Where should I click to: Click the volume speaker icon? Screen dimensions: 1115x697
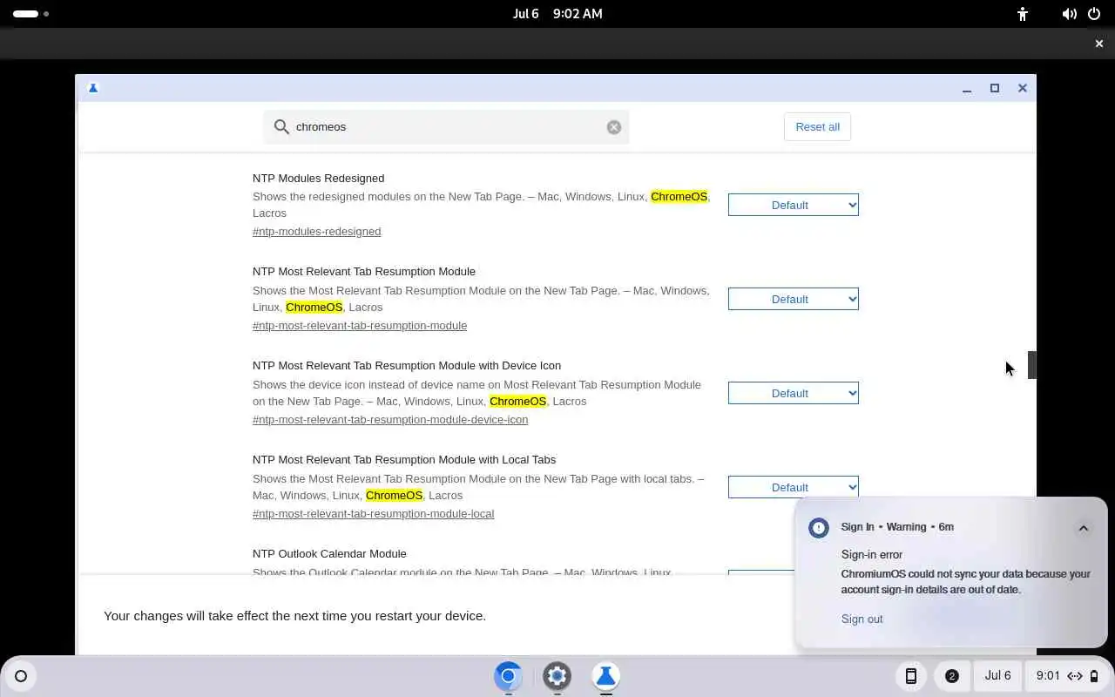coord(1070,14)
